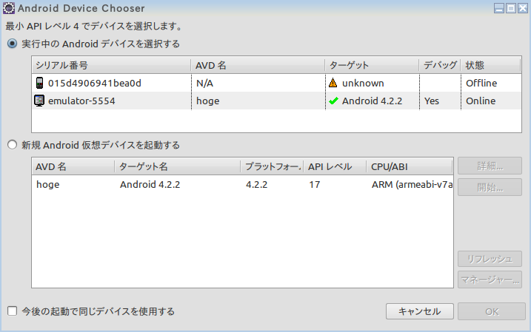Enable use same device for future launches checkbox
The height and width of the screenshot is (332, 531).
pos(12,311)
